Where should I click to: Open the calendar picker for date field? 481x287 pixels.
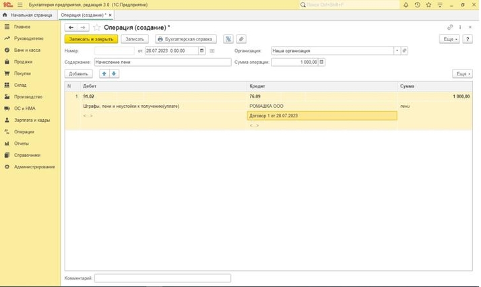click(x=212, y=51)
